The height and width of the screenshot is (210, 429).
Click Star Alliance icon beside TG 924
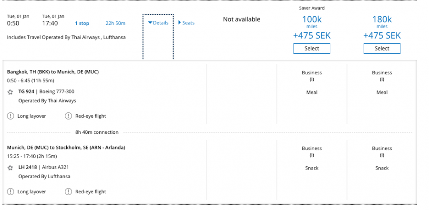pyautogui.click(x=10, y=92)
